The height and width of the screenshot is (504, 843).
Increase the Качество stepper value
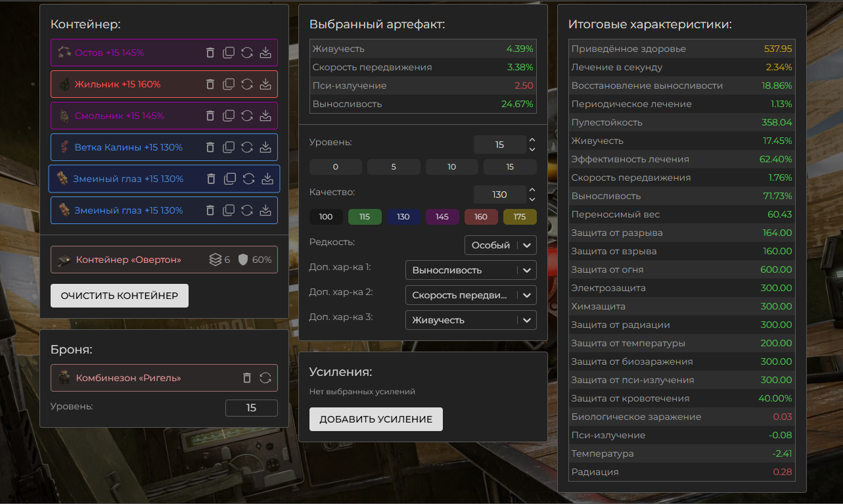[x=532, y=190]
